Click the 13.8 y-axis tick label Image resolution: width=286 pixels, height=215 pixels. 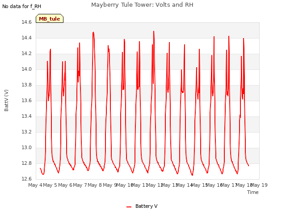tap(26, 85)
